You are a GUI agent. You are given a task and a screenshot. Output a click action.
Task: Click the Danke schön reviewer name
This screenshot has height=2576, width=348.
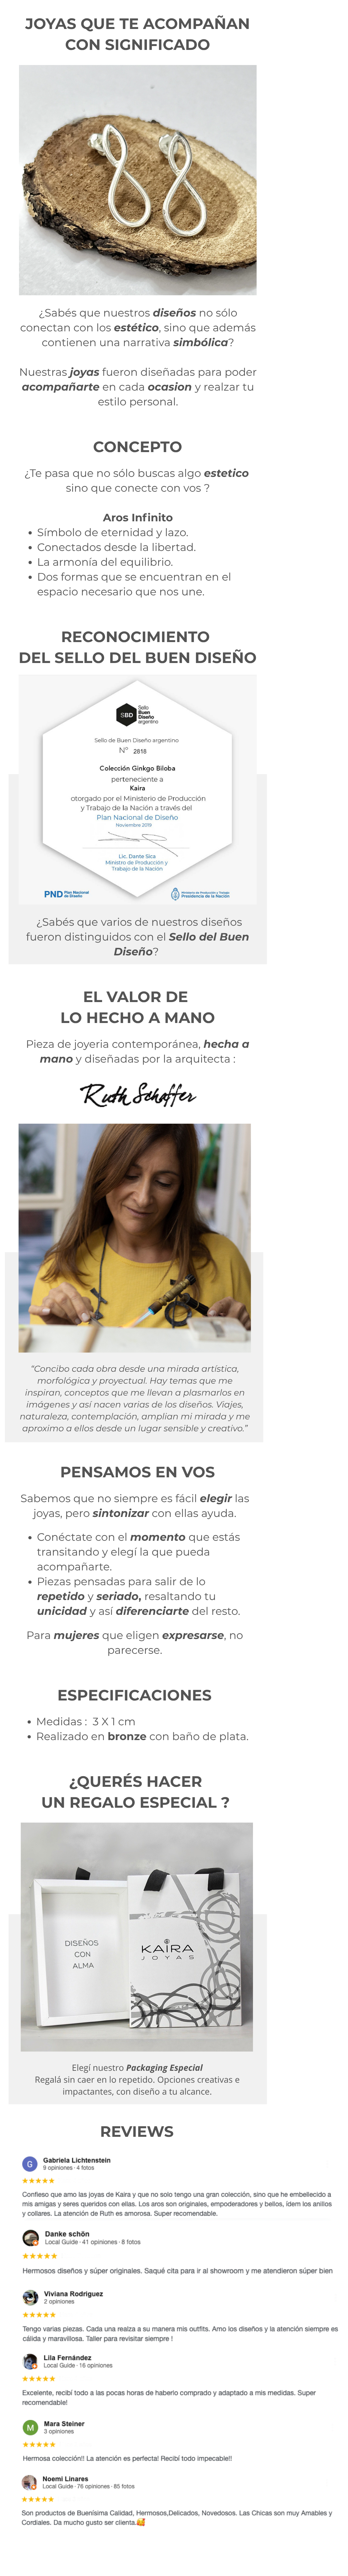point(67,2233)
